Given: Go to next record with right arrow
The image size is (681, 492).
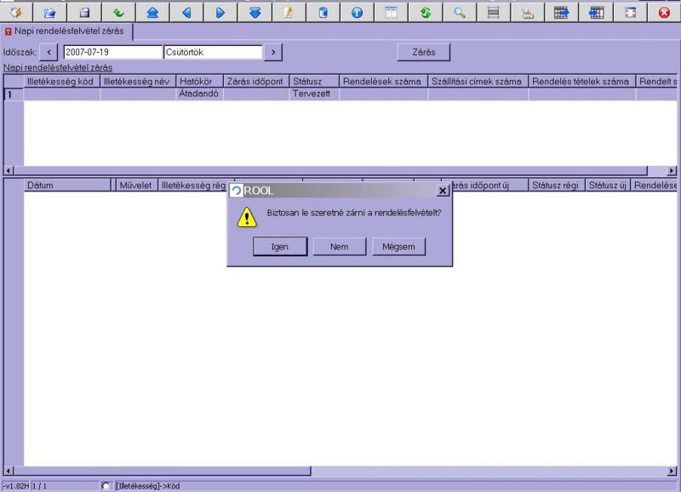Looking at the screenshot, I should (x=220, y=13).
